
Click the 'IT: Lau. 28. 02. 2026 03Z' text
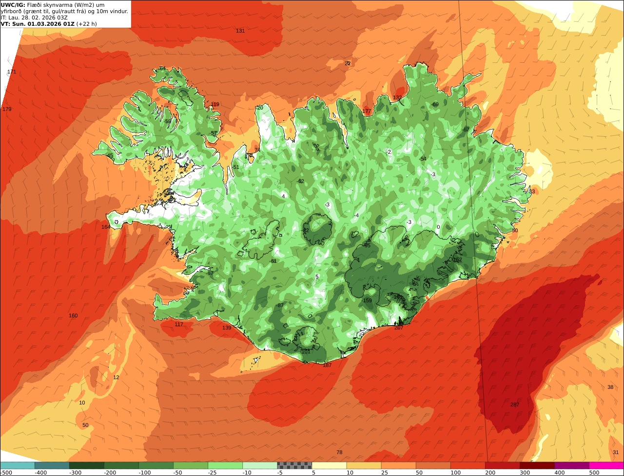click(34, 17)
